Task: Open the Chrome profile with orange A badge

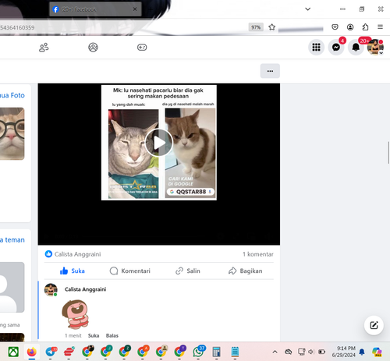Action: [x=143, y=352]
